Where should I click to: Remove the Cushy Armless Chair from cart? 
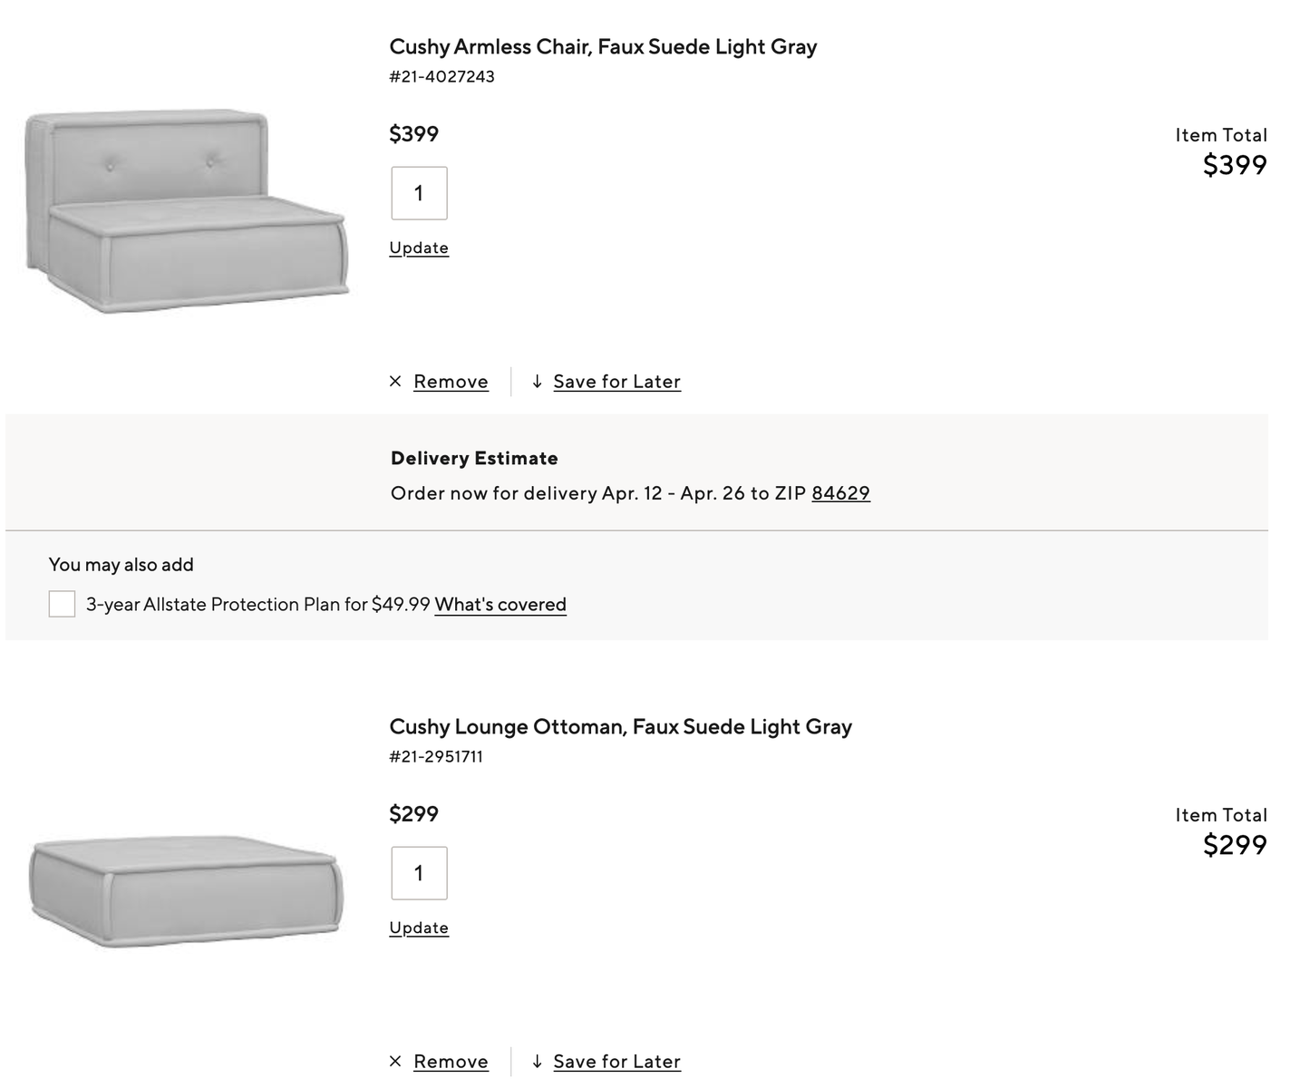451,382
